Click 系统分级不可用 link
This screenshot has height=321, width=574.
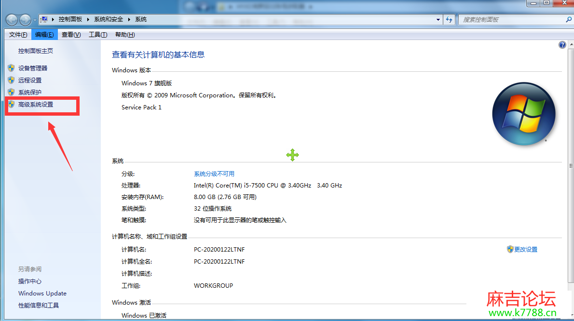coord(214,174)
